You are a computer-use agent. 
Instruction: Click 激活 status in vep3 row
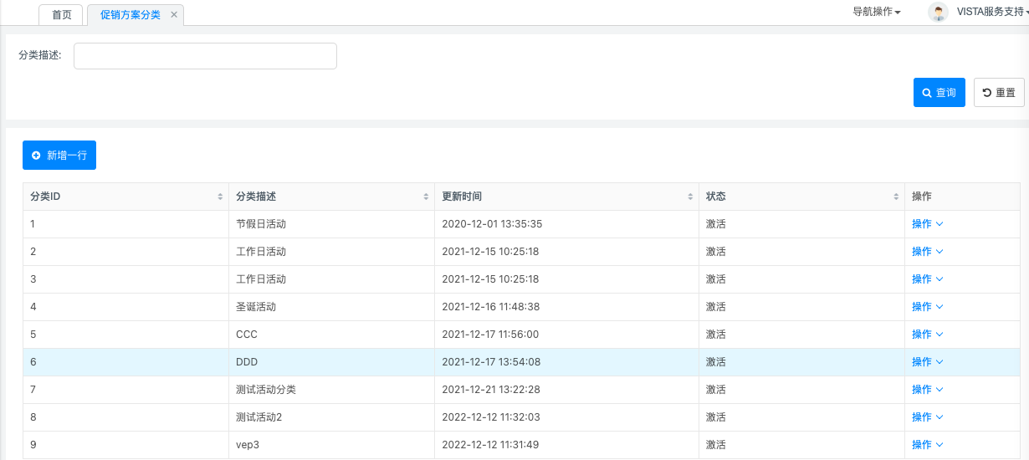(716, 445)
